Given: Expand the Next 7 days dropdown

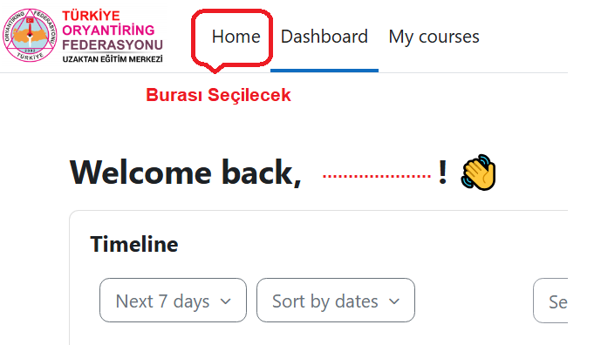Looking at the screenshot, I should point(173,301).
